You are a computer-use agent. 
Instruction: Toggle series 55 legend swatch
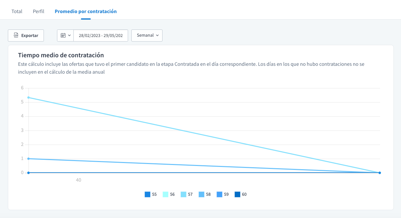pos(147,194)
